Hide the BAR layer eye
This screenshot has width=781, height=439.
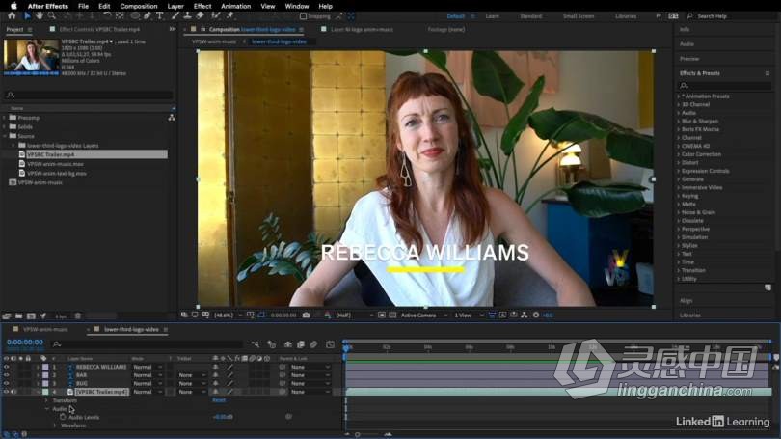click(7, 375)
